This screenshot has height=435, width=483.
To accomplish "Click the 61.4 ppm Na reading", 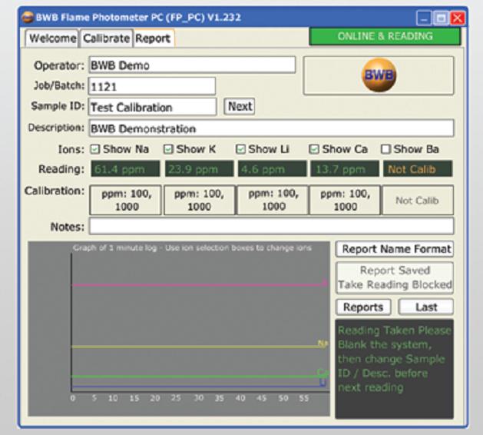I will (125, 169).
